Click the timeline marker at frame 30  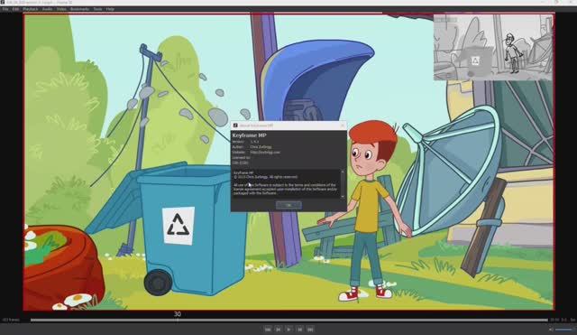[178, 314]
